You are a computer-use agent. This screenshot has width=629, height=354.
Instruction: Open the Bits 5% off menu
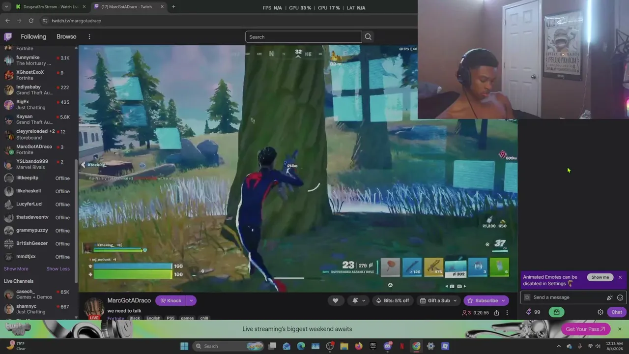(x=392, y=300)
